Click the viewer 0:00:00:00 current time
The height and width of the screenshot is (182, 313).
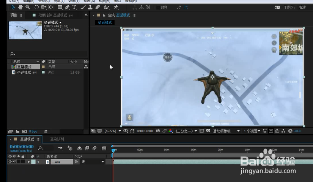[x=145, y=131]
